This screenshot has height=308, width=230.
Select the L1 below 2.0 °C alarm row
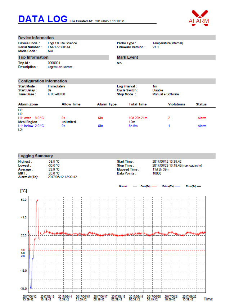point(31,126)
